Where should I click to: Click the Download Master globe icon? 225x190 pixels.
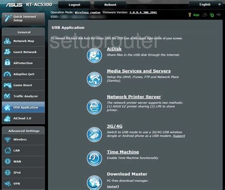click(x=94, y=182)
